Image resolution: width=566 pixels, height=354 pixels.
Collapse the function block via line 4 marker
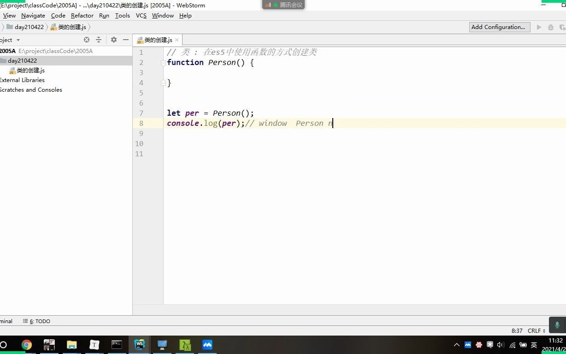click(164, 83)
